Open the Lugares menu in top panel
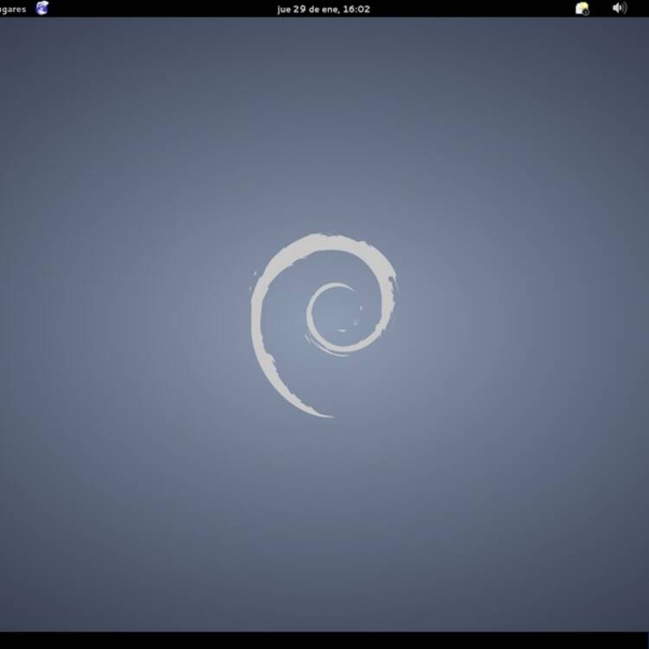 (12, 10)
